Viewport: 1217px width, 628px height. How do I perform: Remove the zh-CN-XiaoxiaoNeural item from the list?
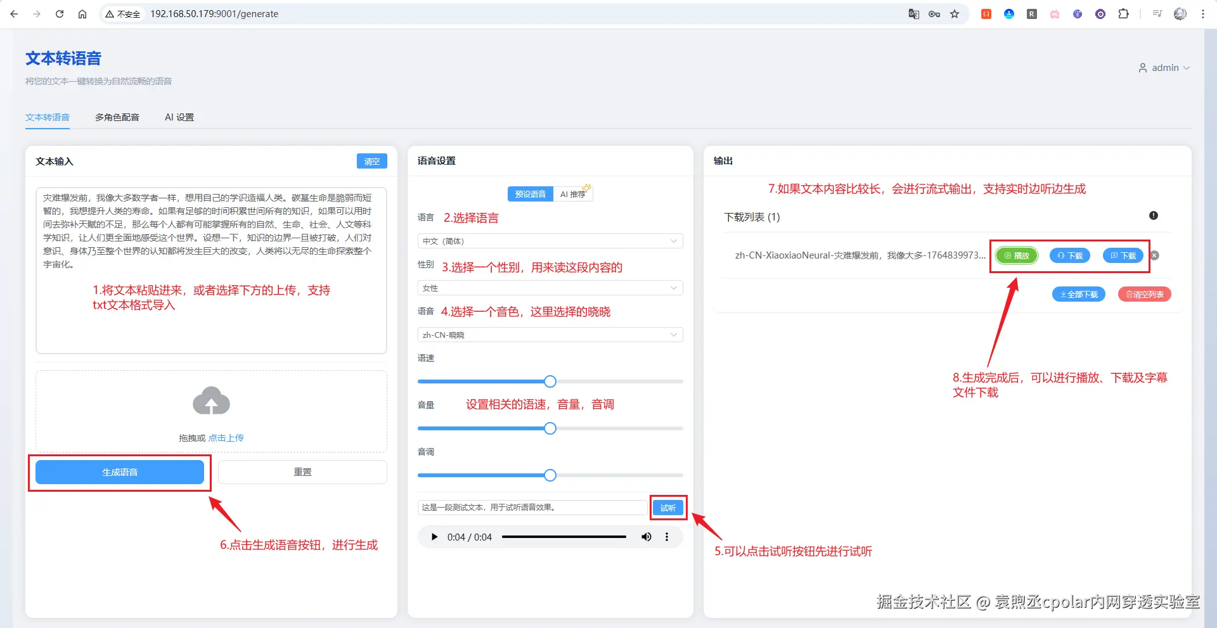tap(1155, 255)
